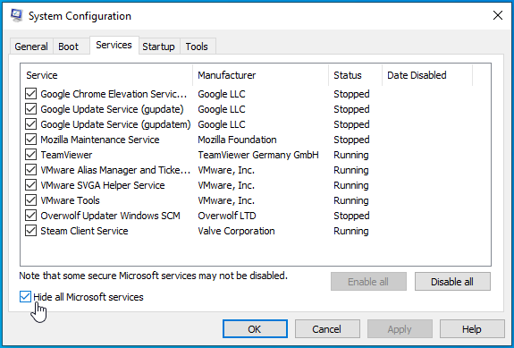Click the Running status of TeamViewer
The height and width of the screenshot is (348, 514).
click(x=351, y=155)
